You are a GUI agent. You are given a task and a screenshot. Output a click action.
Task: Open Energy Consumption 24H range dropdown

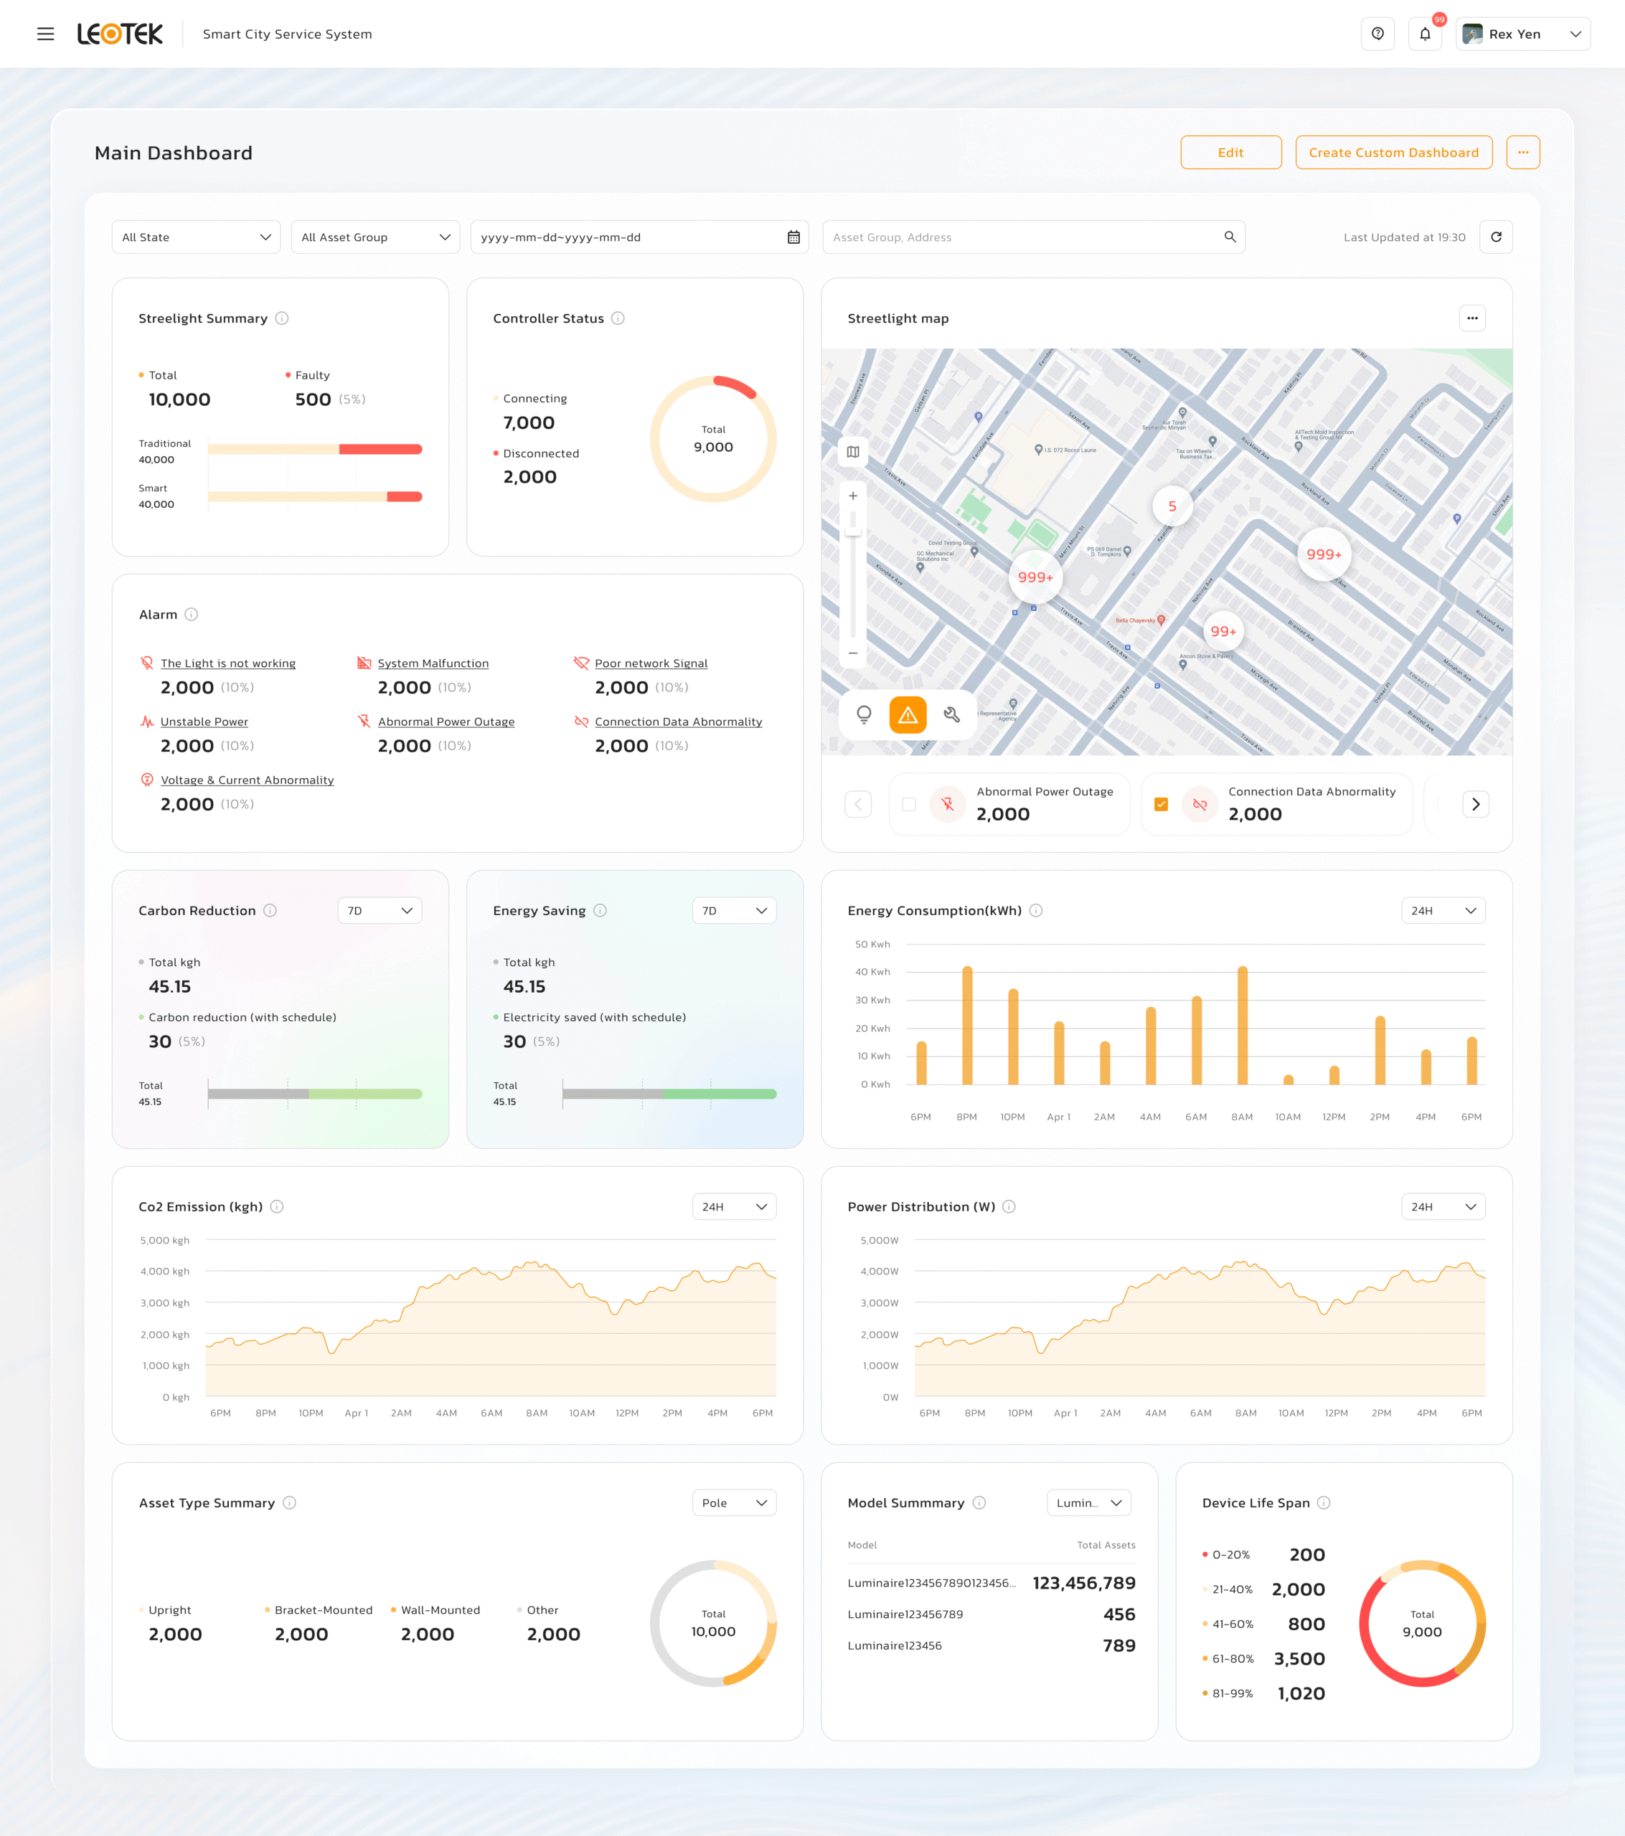click(1443, 911)
